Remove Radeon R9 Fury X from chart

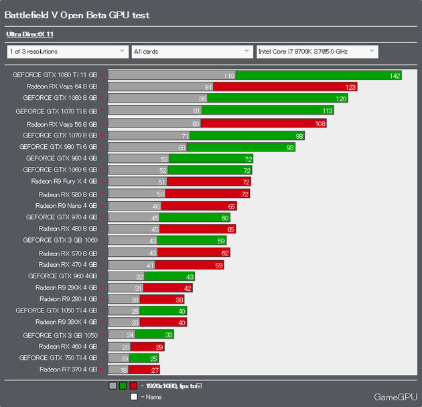point(101,182)
